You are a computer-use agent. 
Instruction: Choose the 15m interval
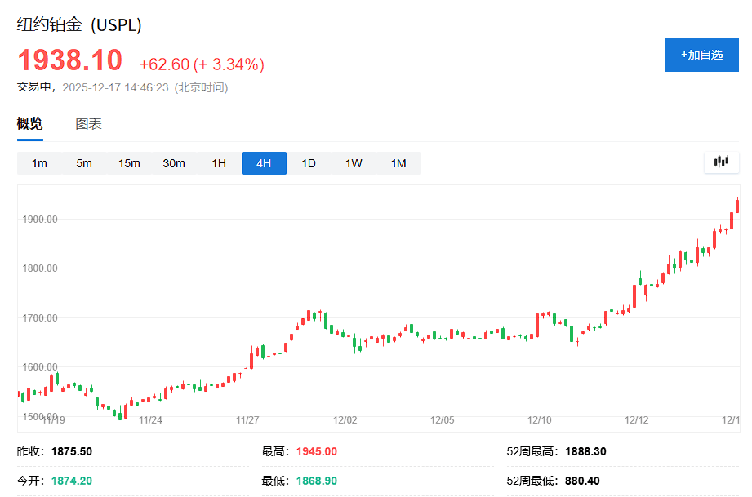[x=129, y=163]
